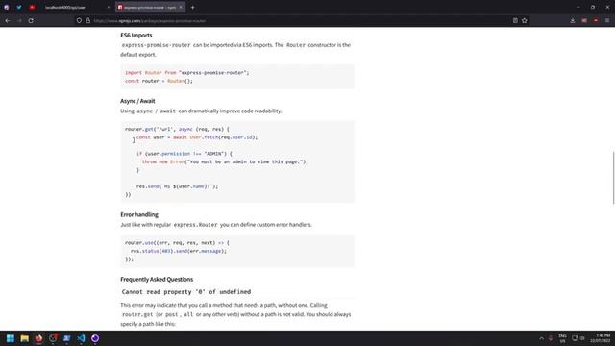Open the Windows Start menu
The height and width of the screenshot is (346, 615).
[x=11, y=338]
